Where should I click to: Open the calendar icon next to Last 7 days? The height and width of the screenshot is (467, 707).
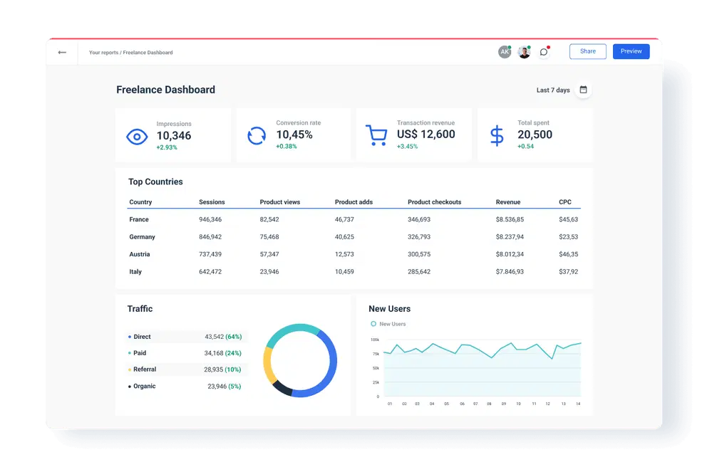[x=583, y=90]
